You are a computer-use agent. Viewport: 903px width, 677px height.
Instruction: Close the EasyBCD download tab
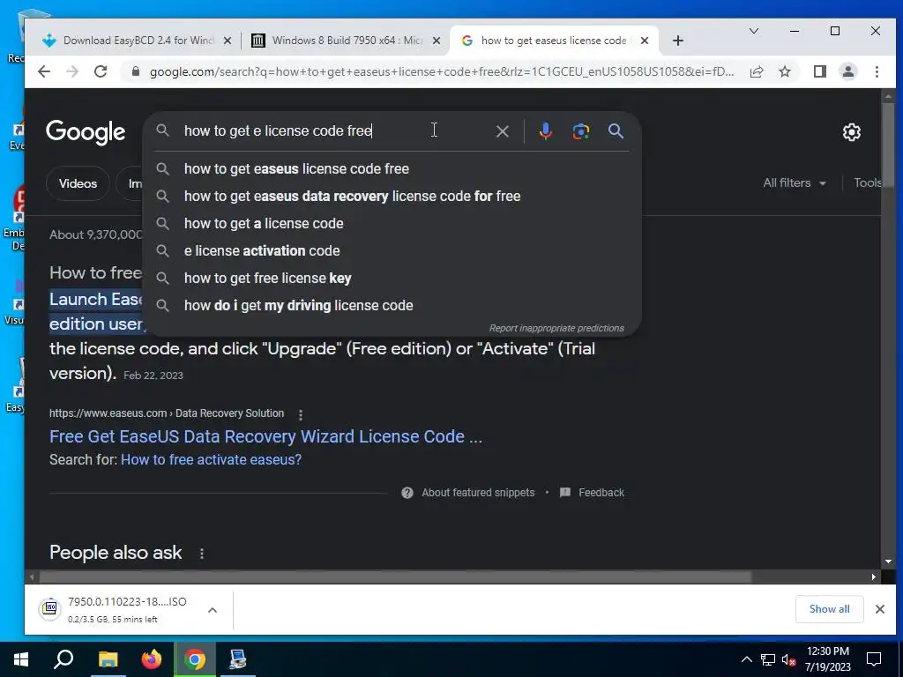(x=228, y=41)
